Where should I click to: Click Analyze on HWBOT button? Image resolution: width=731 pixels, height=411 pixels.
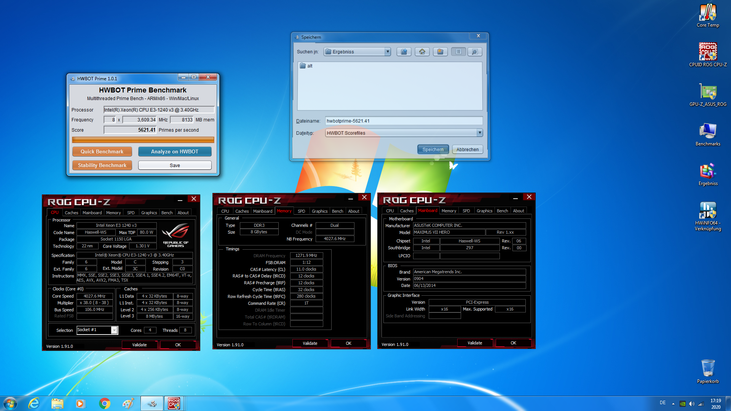175,151
